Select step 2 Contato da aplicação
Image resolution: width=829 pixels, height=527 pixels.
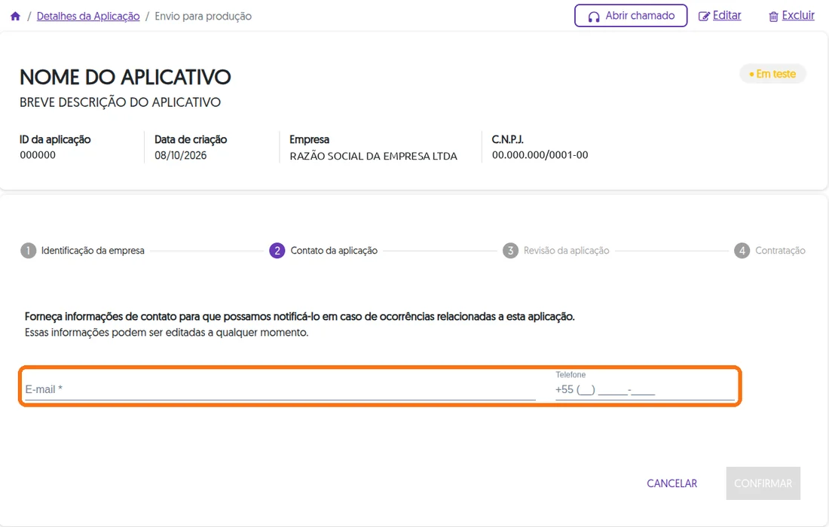[323, 250]
